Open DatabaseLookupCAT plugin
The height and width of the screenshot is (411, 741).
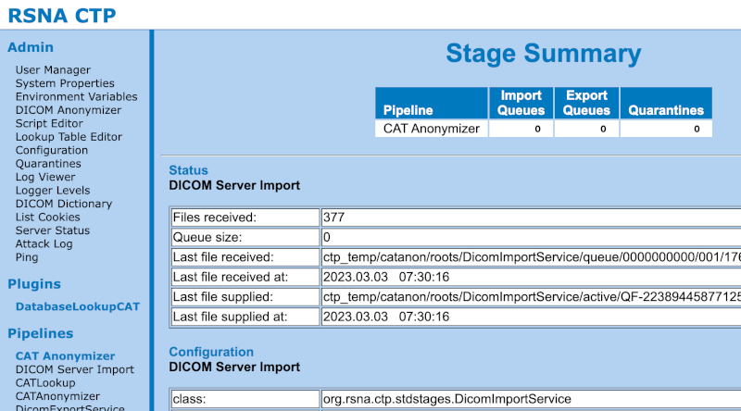pyautogui.click(x=78, y=306)
